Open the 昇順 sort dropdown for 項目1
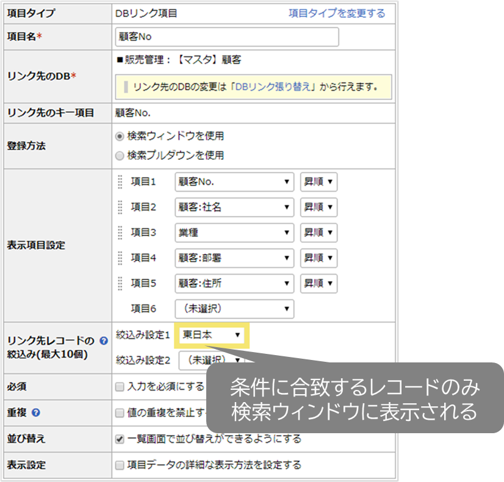The image size is (504, 482). coord(318,182)
